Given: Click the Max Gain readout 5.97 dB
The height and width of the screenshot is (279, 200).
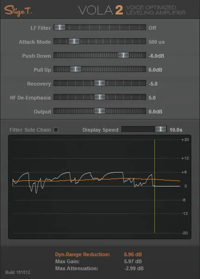Looking at the screenshot, I should pos(133,261).
